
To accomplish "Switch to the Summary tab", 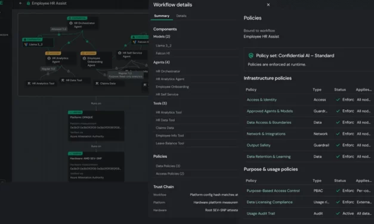I will (x=162, y=16).
